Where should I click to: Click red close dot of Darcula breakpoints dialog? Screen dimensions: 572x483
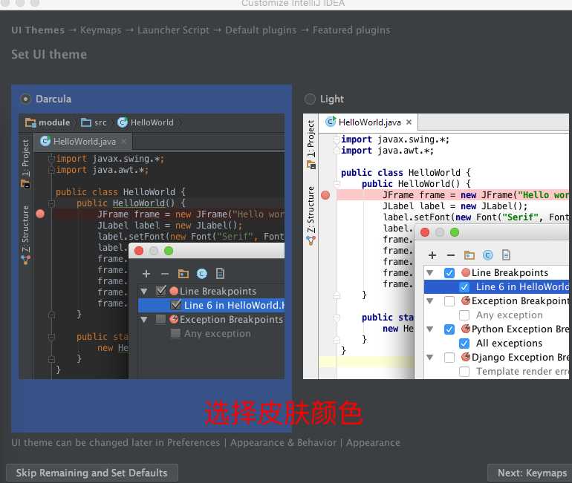pyautogui.click(x=139, y=251)
